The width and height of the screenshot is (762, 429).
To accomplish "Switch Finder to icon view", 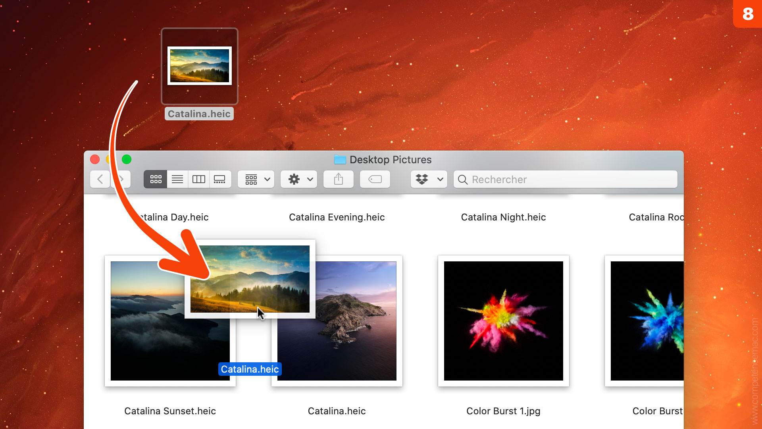I will coord(156,179).
